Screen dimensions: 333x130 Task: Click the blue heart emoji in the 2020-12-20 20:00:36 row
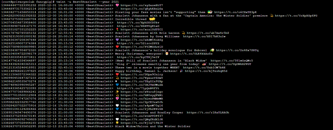click(x=117, y=85)
